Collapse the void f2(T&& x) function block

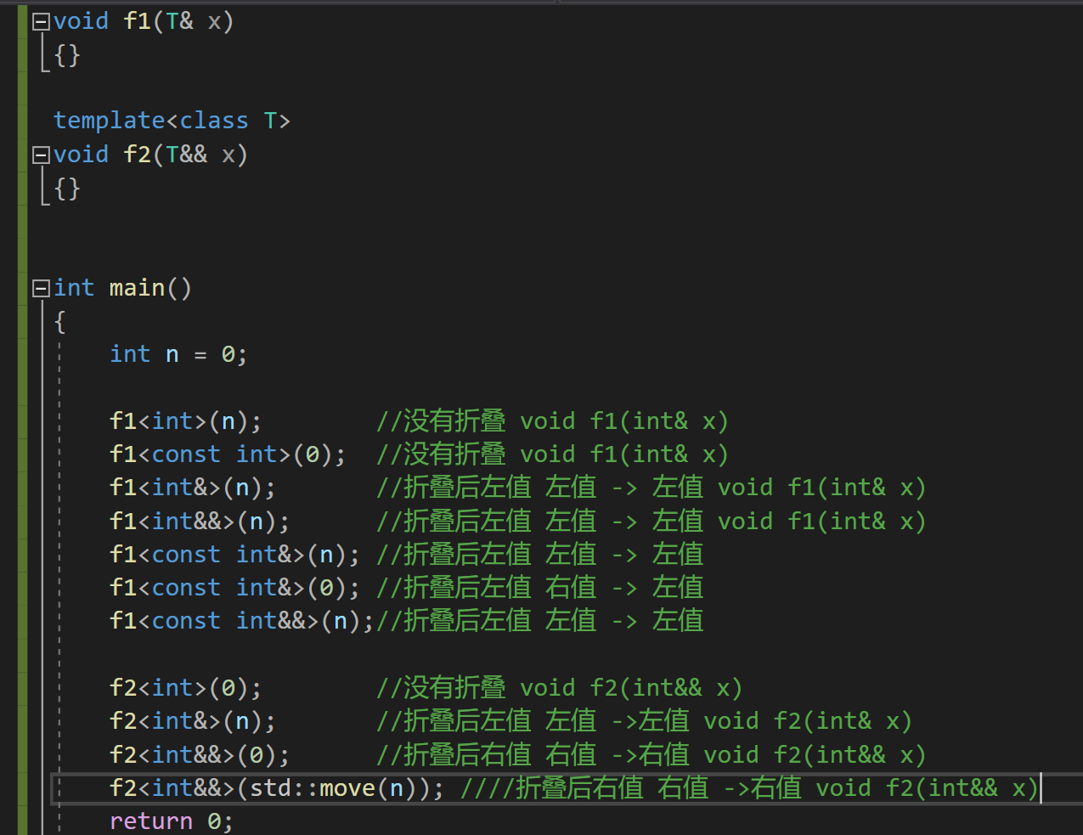click(x=40, y=155)
